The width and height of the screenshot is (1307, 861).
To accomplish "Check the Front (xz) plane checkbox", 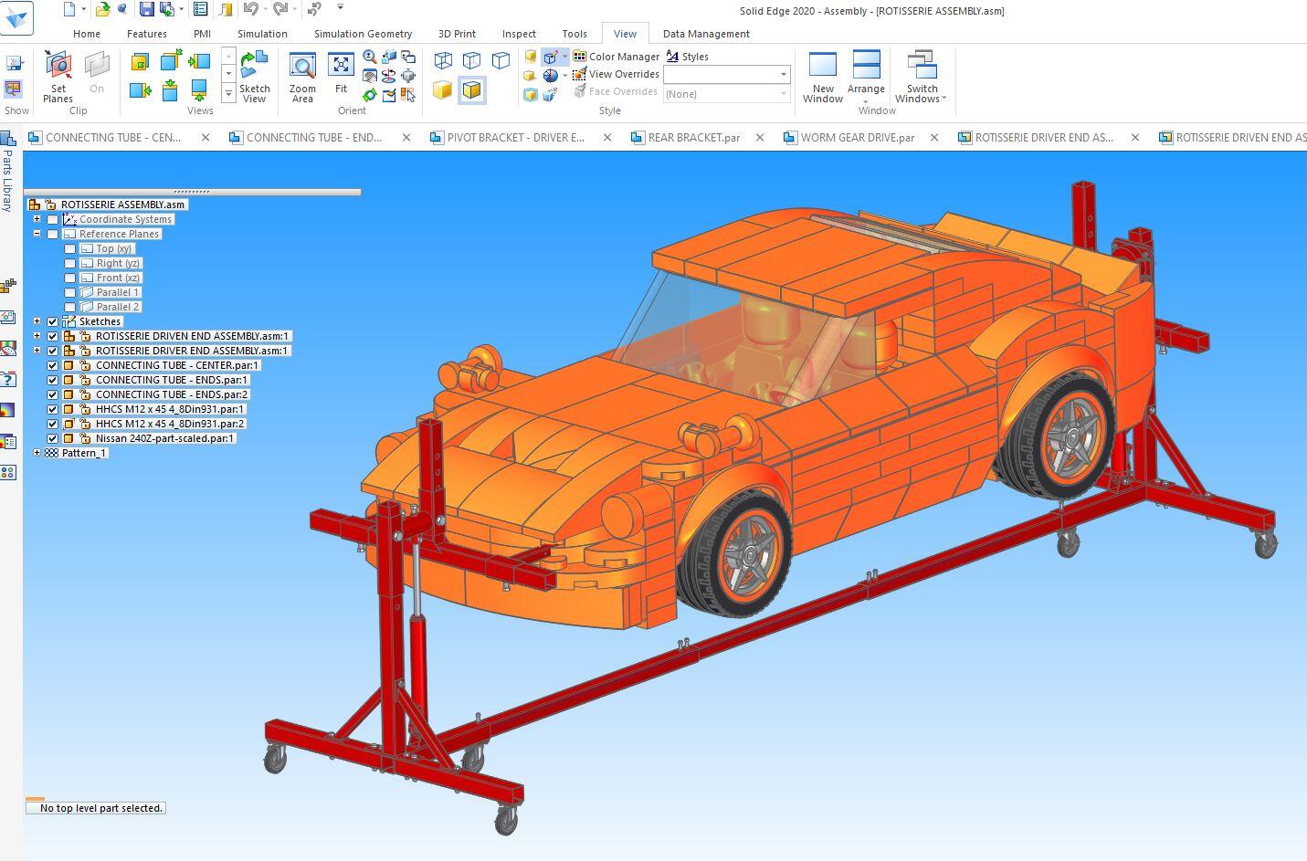I will pos(69,278).
